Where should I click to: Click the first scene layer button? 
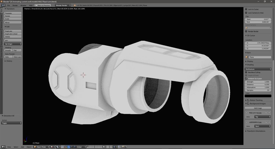[88, 146]
